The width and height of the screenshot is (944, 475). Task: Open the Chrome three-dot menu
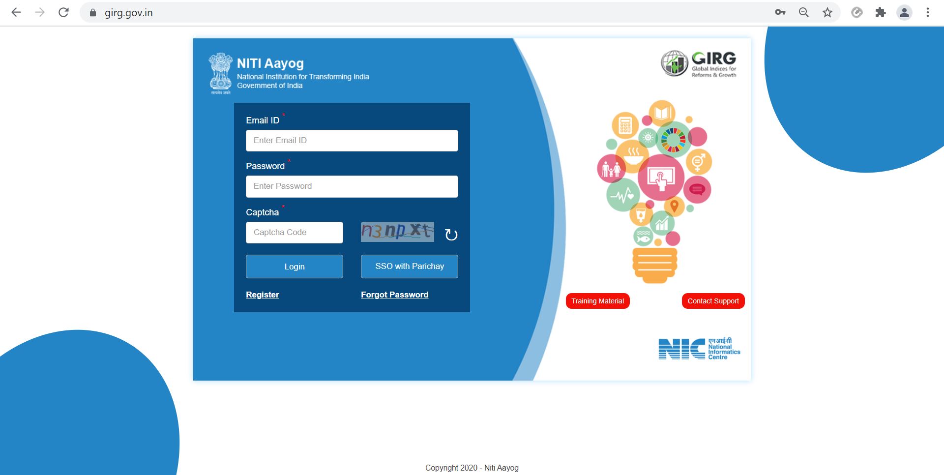pos(928,12)
